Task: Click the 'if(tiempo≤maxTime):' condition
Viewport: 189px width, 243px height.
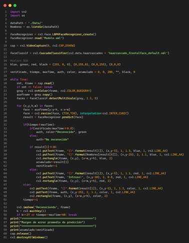Action: [39, 125]
